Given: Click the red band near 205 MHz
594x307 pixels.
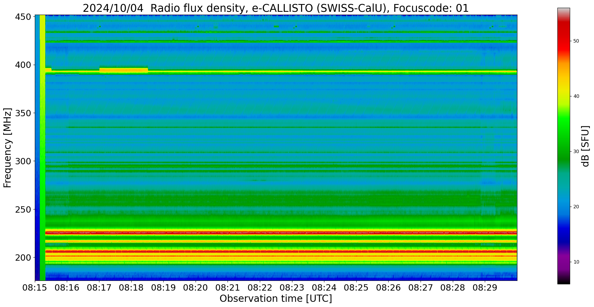Looking at the screenshot, I should pos(281,251).
